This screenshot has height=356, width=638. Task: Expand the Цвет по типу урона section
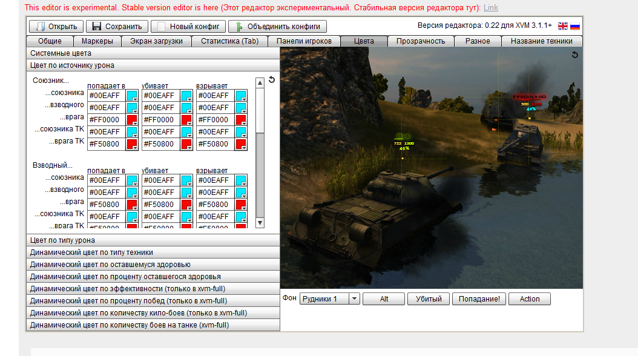tap(153, 240)
